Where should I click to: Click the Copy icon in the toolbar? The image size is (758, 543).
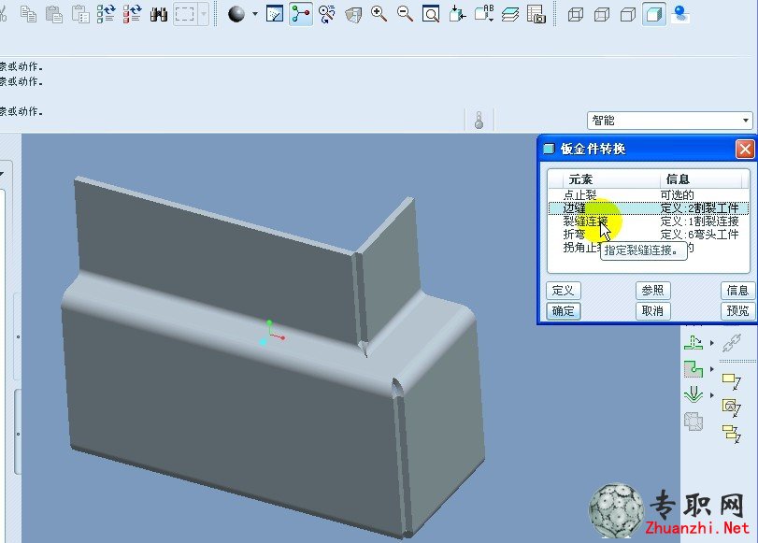29,14
